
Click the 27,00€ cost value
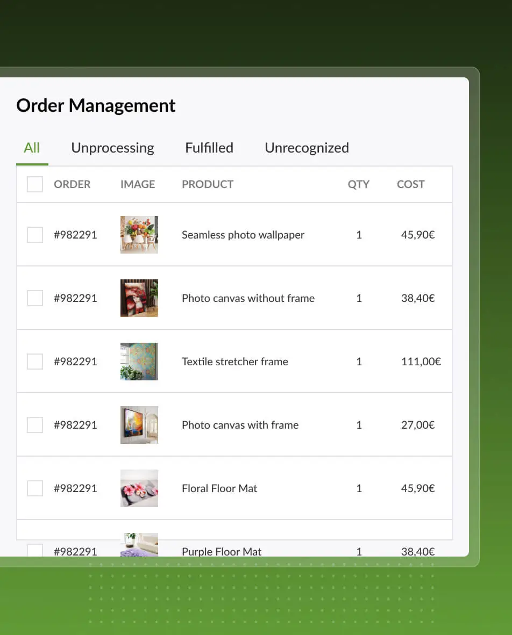tap(417, 425)
